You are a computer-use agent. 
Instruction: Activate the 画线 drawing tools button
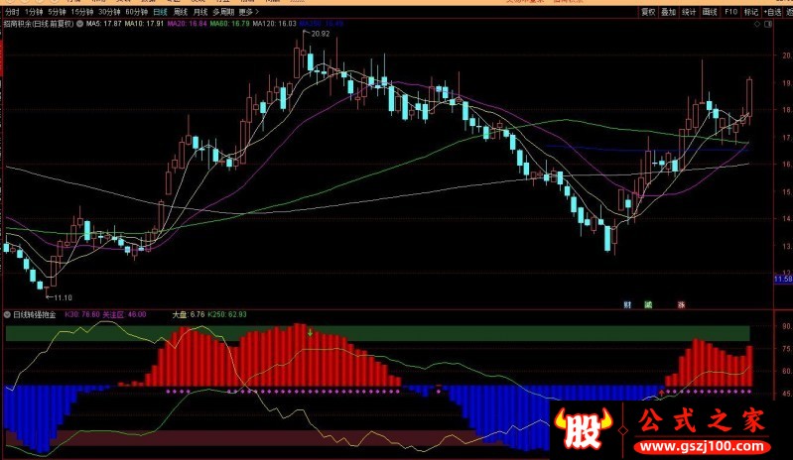click(x=710, y=12)
